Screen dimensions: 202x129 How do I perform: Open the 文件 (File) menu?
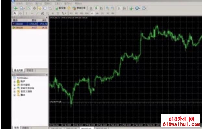(x=19, y=3)
